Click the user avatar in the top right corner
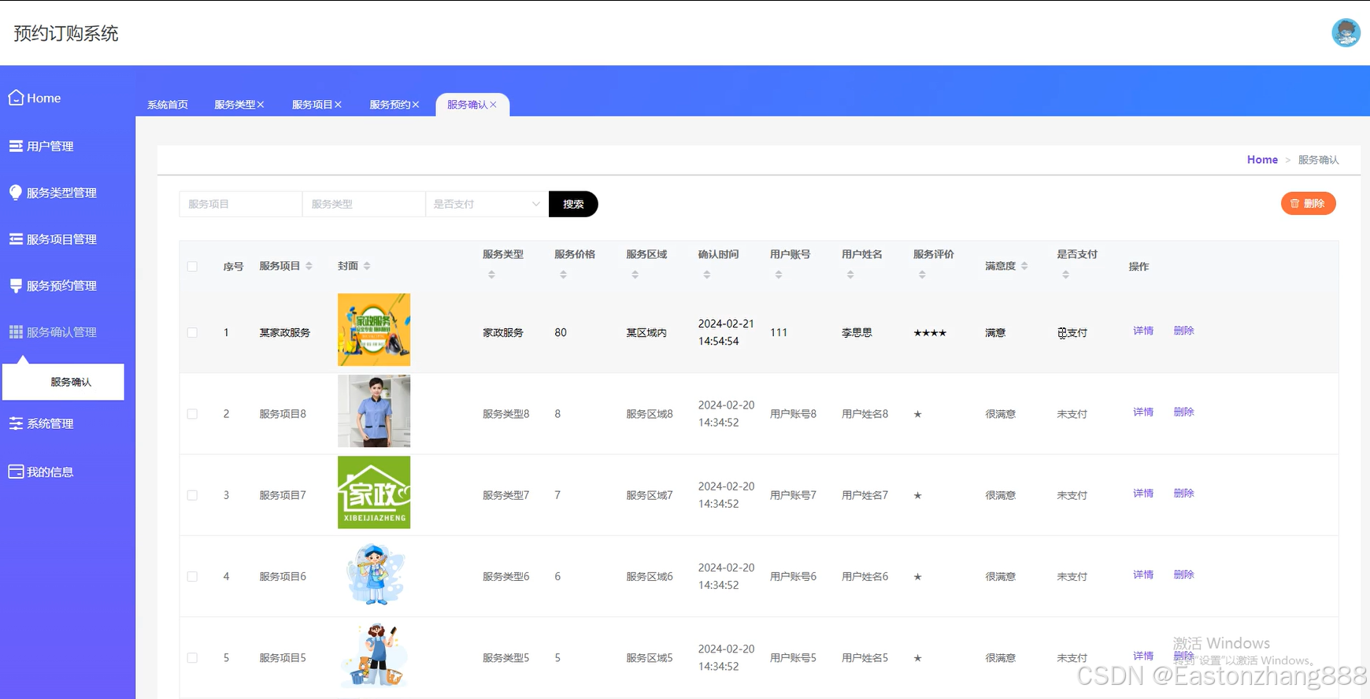 click(1346, 32)
